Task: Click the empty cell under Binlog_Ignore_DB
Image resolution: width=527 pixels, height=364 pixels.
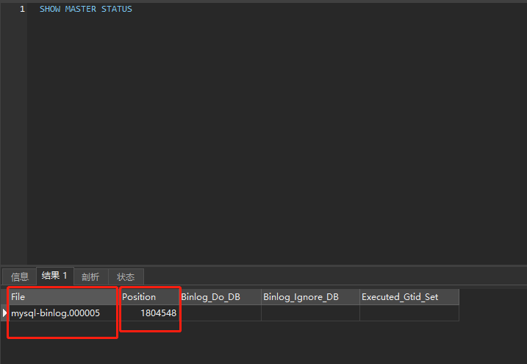Action: pos(309,313)
